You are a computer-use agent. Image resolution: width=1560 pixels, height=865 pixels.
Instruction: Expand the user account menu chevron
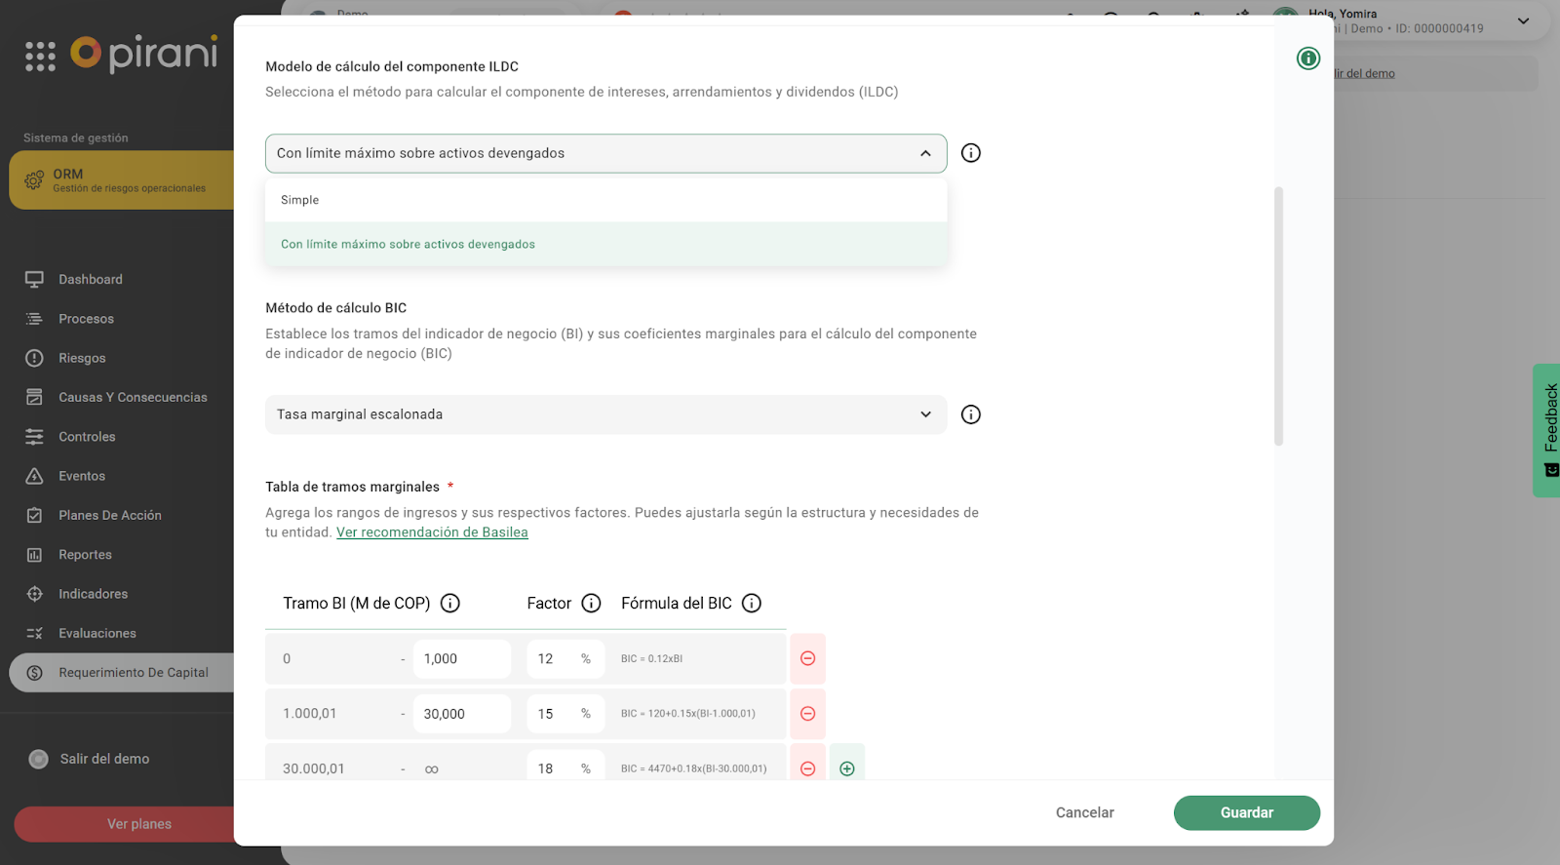click(1523, 21)
